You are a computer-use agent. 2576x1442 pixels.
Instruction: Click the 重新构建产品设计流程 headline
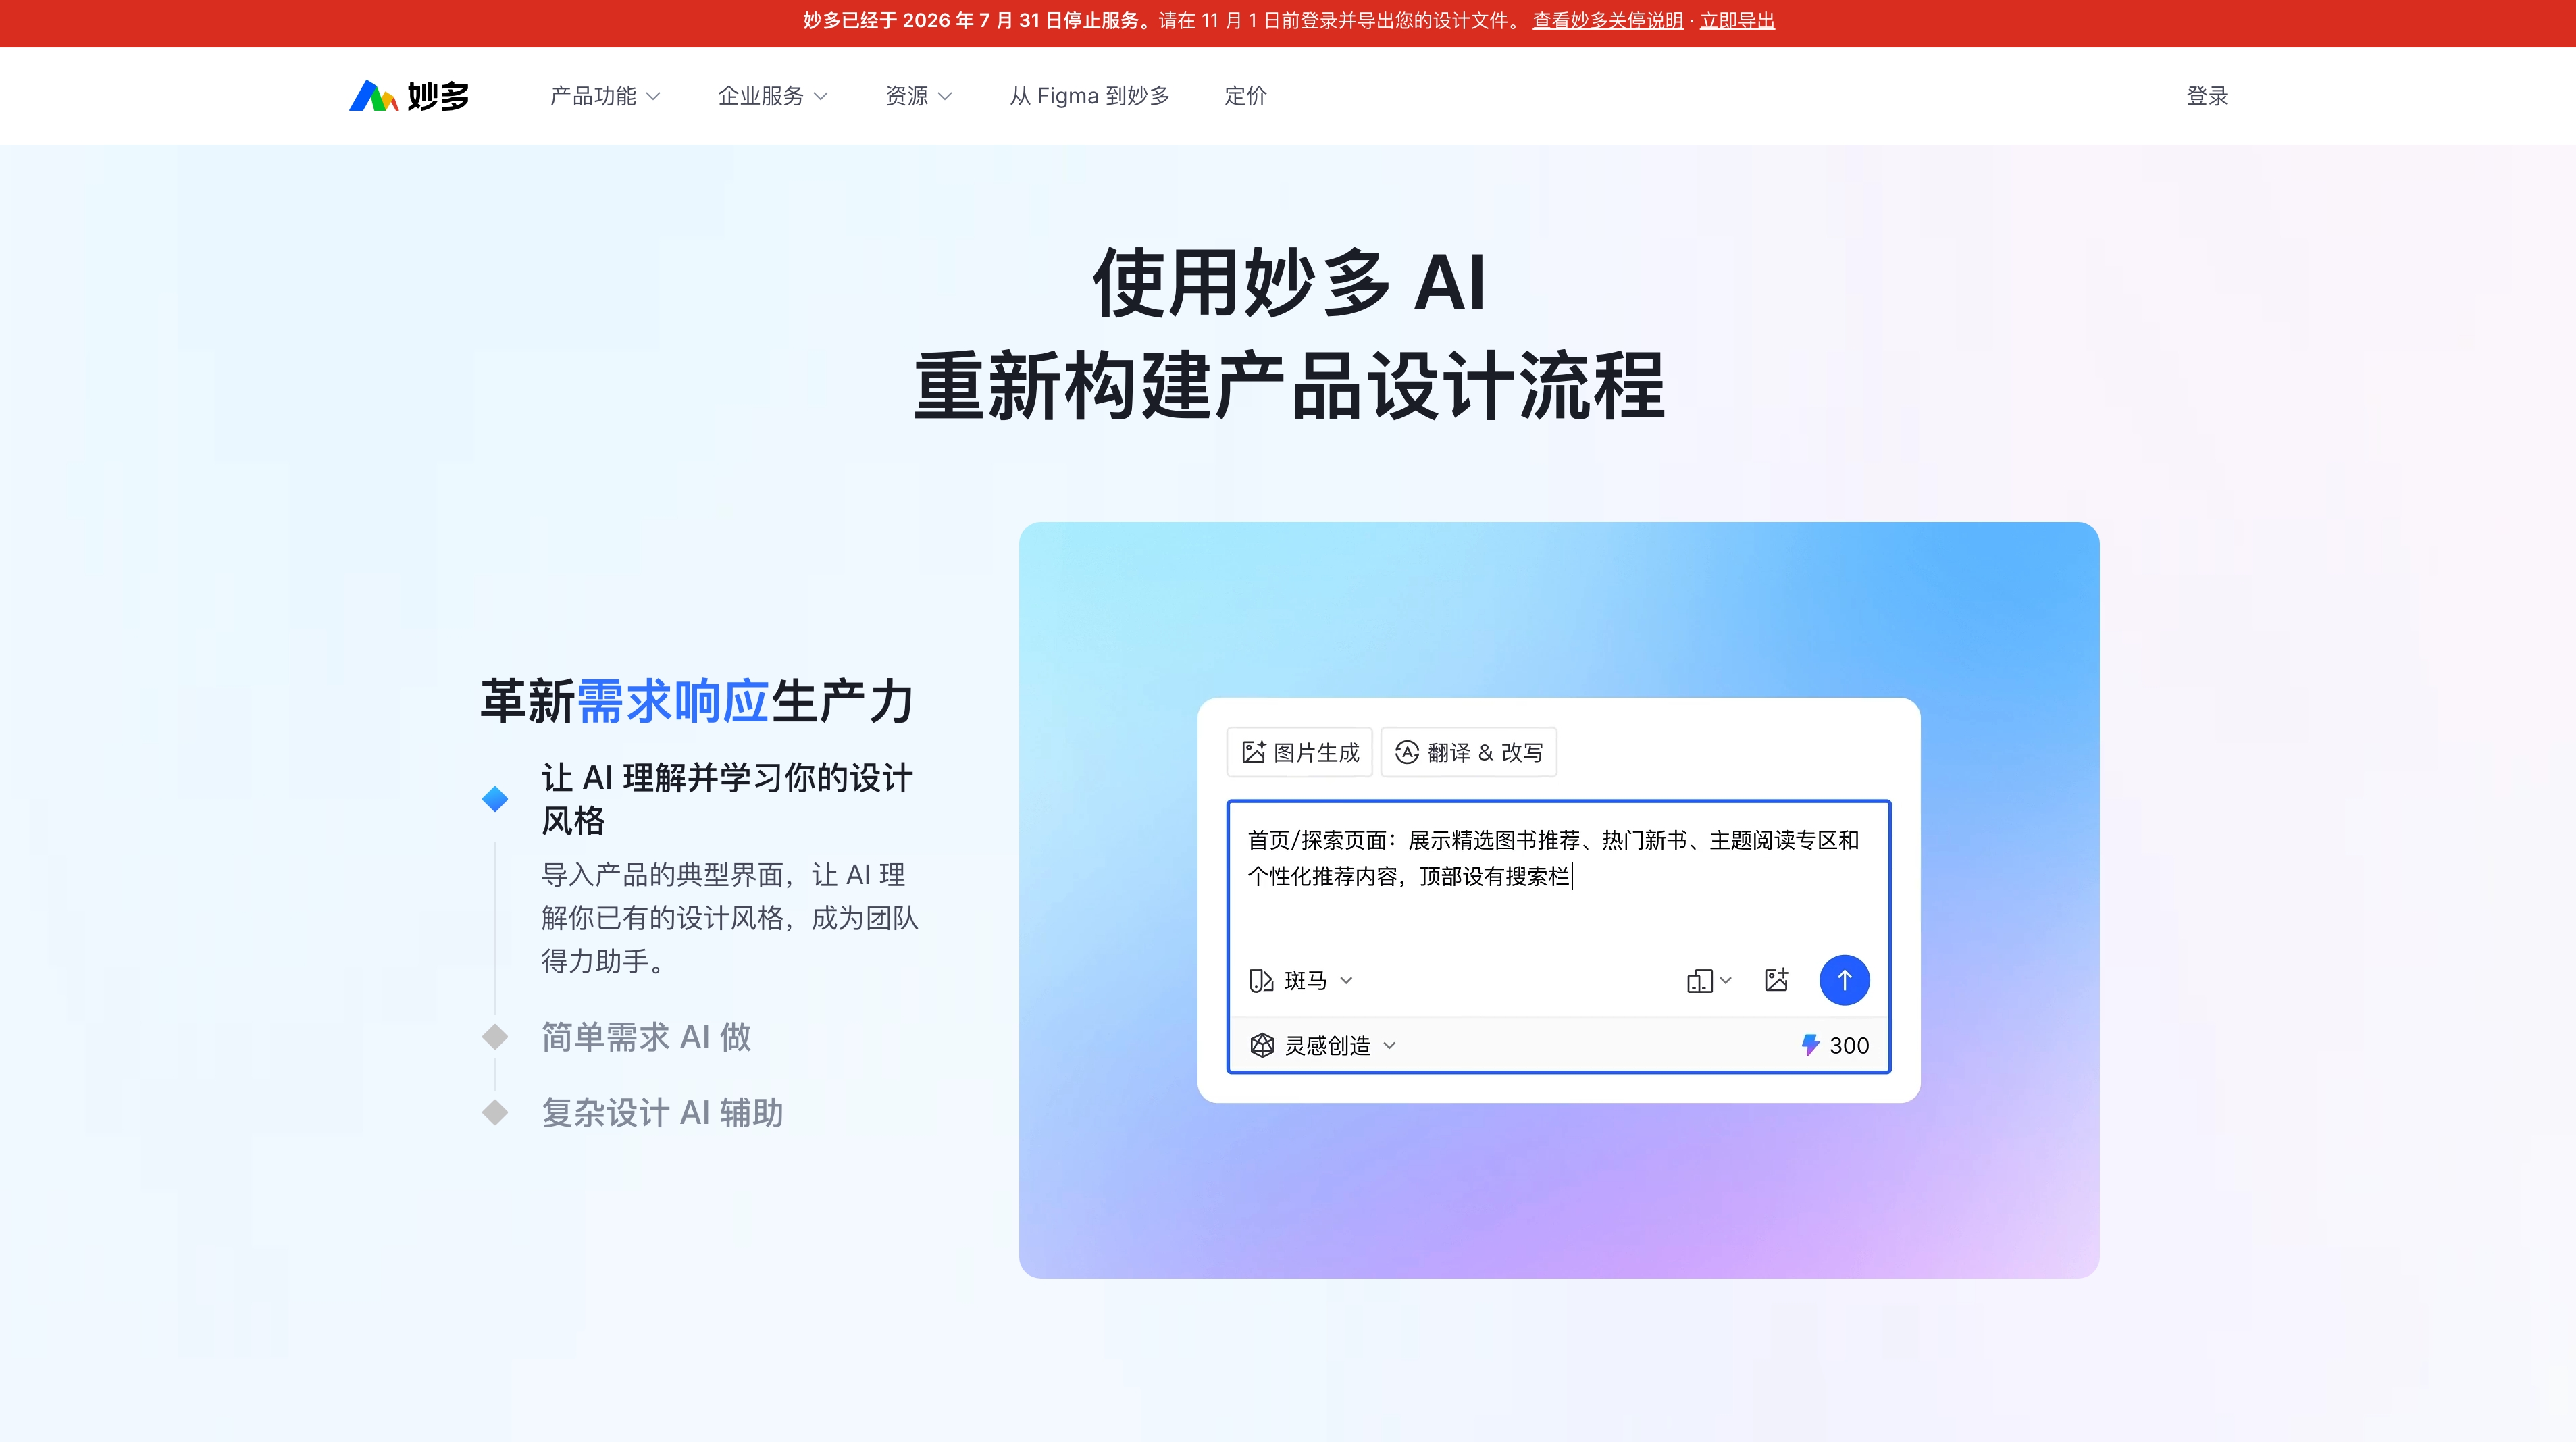click(x=1289, y=386)
